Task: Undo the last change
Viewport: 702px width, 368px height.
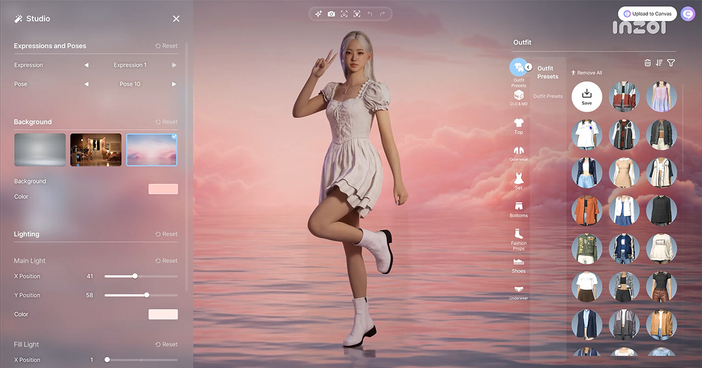Action: (370, 13)
